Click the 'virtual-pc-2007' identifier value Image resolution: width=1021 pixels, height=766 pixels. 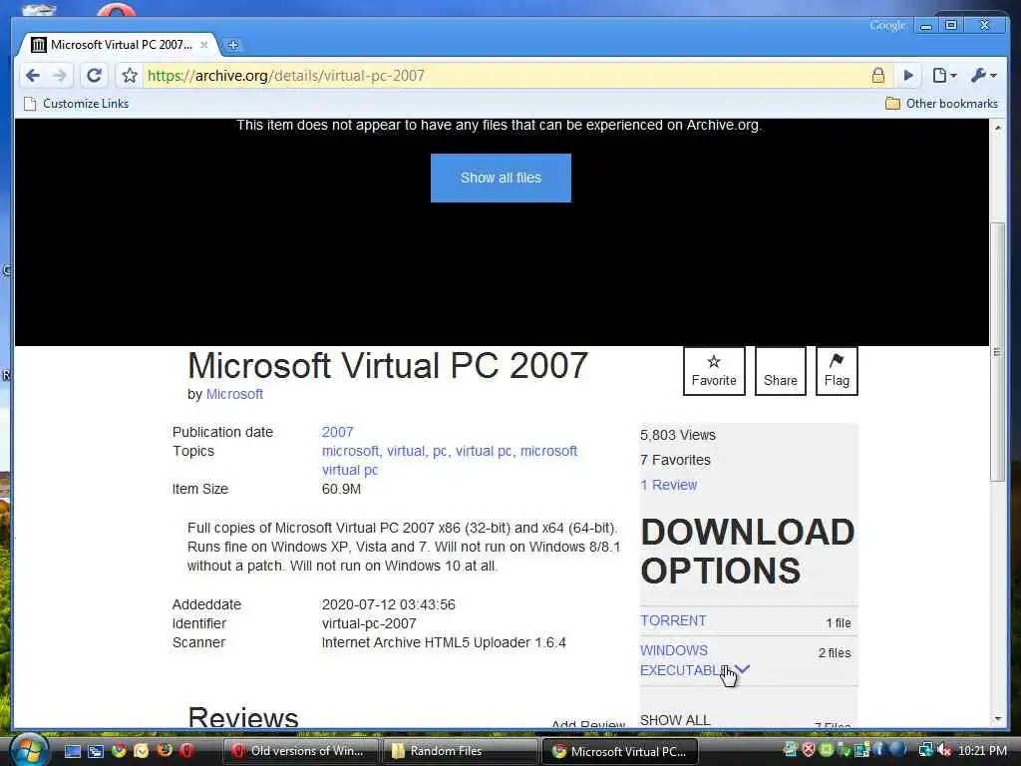pyautogui.click(x=369, y=623)
